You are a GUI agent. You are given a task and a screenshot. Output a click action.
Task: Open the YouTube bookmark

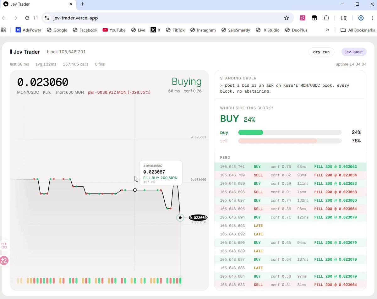[x=114, y=30]
